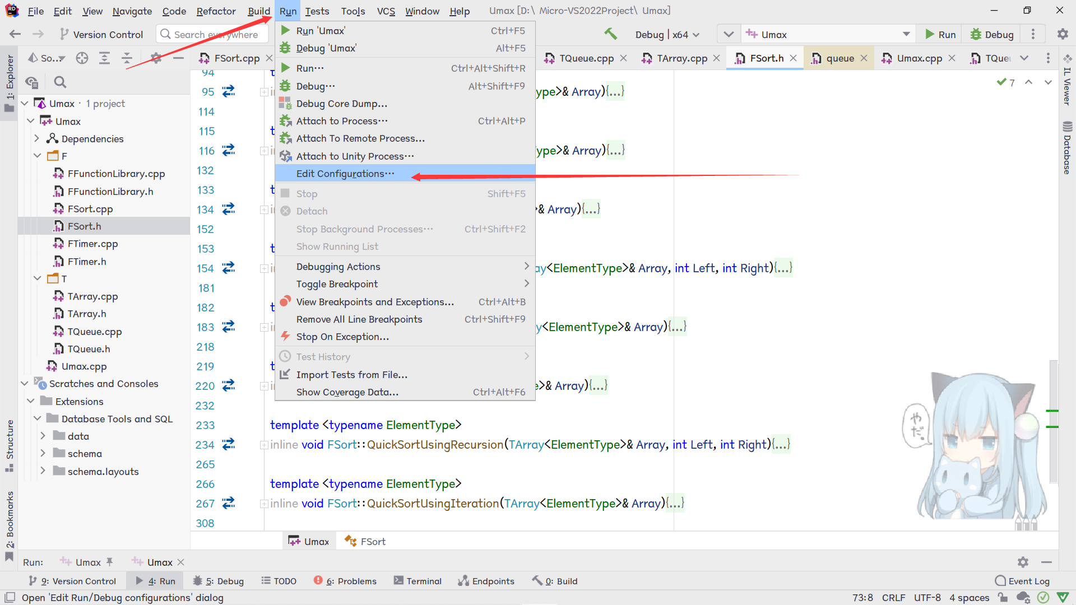
Task: Open Explorer settings gear icon
Action: [156, 58]
